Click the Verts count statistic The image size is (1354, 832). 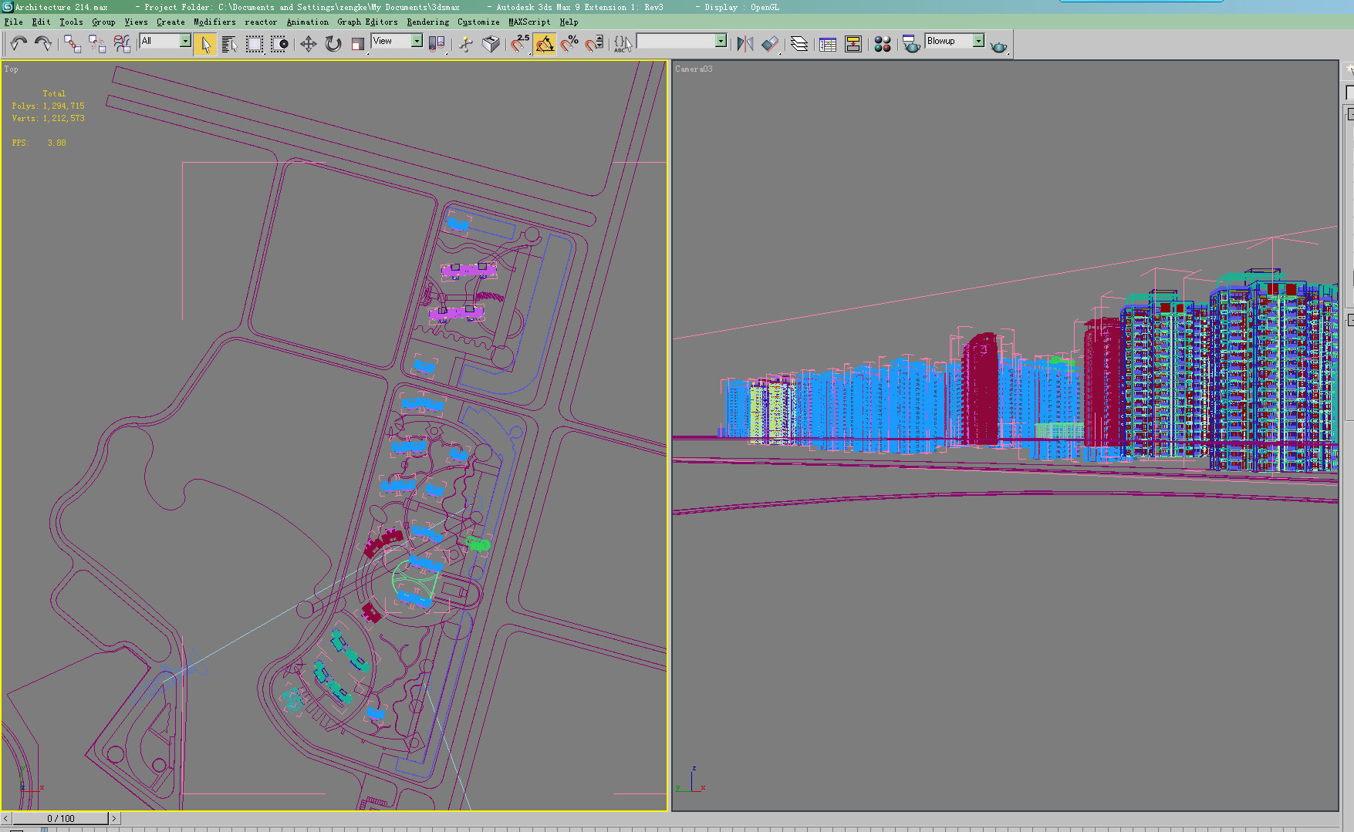pos(48,119)
